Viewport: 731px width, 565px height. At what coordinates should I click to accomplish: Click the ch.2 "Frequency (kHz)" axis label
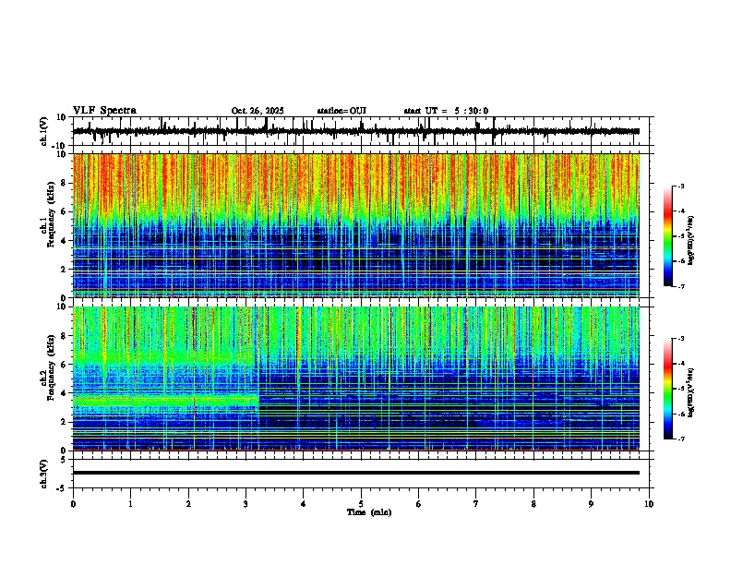pyautogui.click(x=51, y=367)
